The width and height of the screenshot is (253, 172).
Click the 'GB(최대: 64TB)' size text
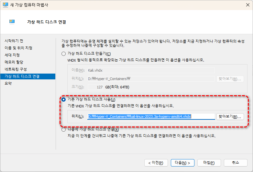point(117,87)
